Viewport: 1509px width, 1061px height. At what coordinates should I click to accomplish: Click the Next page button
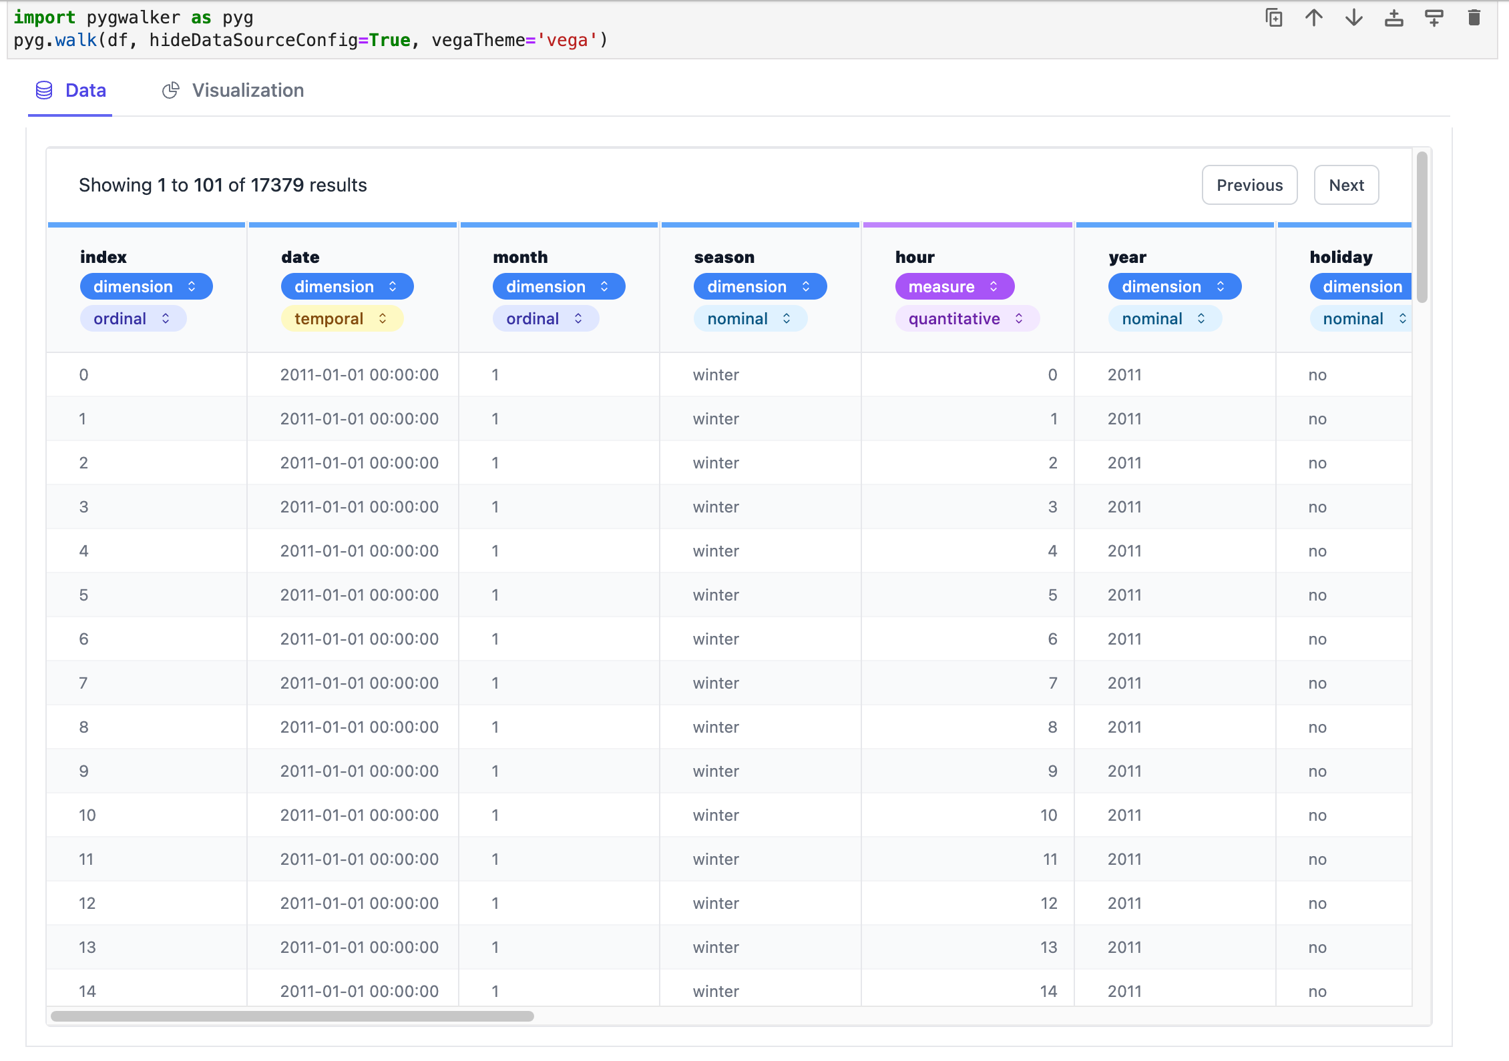coord(1347,185)
